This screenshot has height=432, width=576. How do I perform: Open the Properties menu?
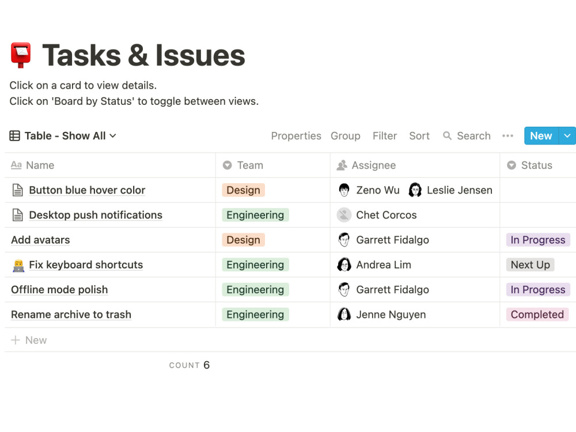pos(296,136)
